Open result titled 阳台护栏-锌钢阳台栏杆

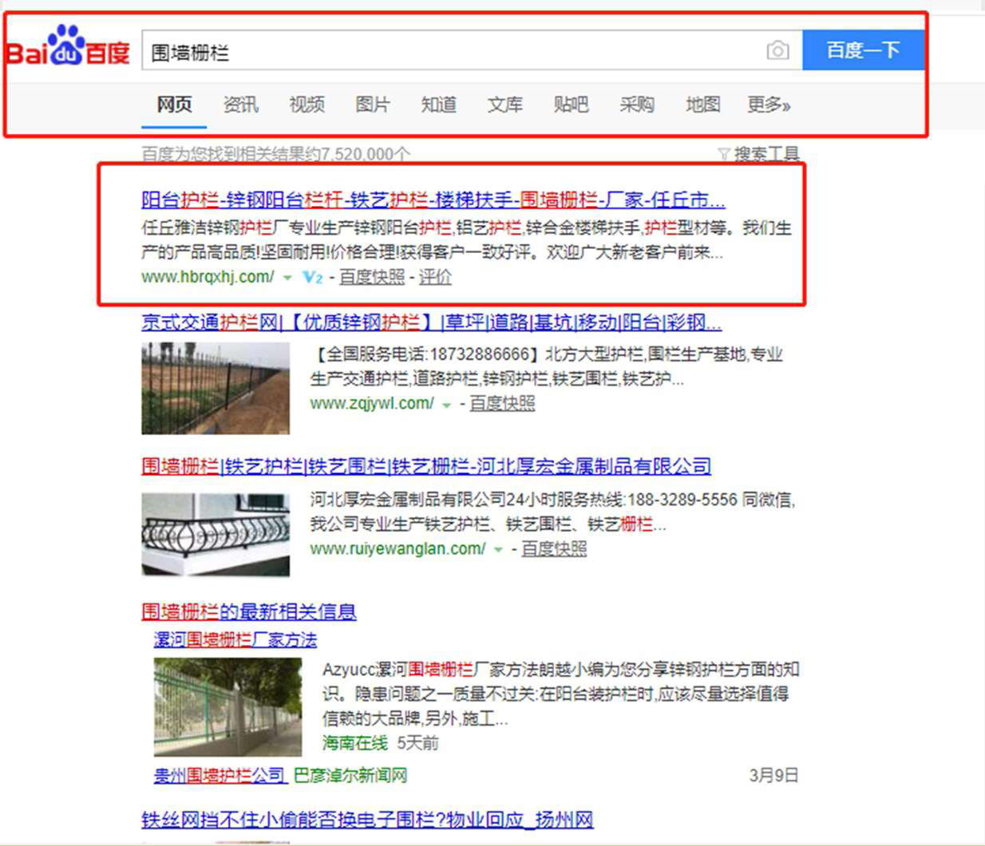pos(433,200)
